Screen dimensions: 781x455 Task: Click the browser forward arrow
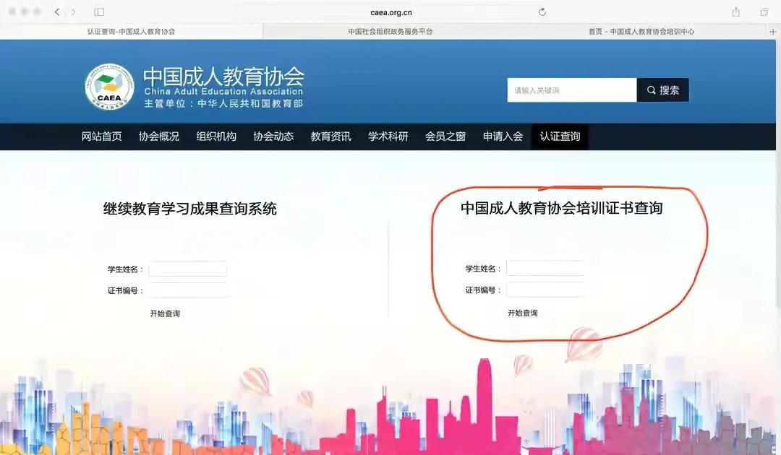(x=72, y=12)
